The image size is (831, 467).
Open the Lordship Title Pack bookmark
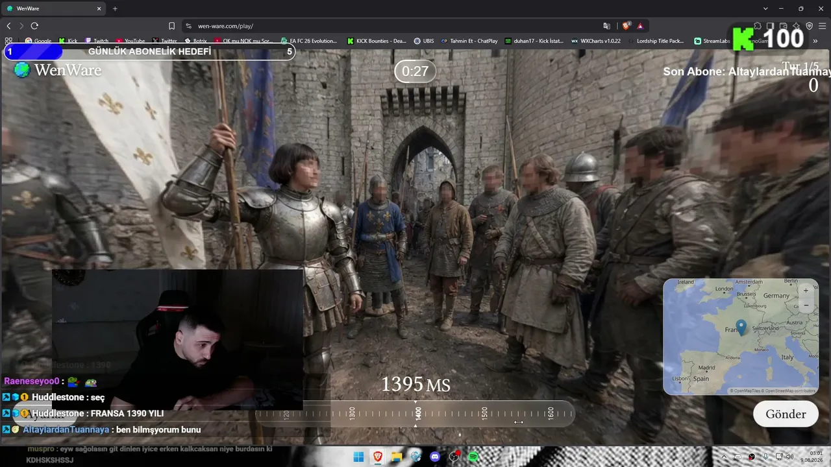tap(656, 41)
